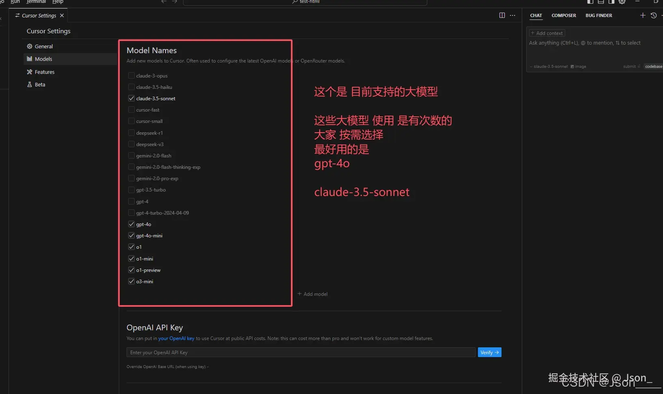The height and width of the screenshot is (394, 663).
Task: Open the chat model dropdown claude-3.5-sonnet
Action: 549,67
